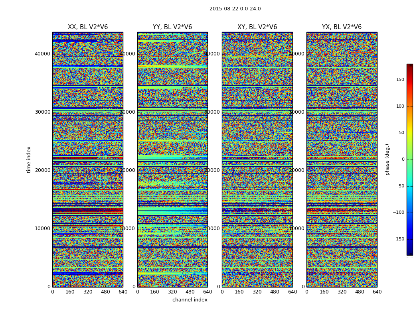This screenshot has width=419, height=319.
Task: Click the YX plot x-tick 160
Action: click(324, 292)
